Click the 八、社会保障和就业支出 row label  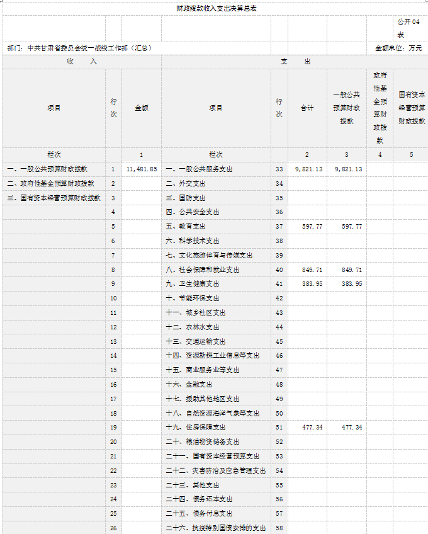click(202, 270)
